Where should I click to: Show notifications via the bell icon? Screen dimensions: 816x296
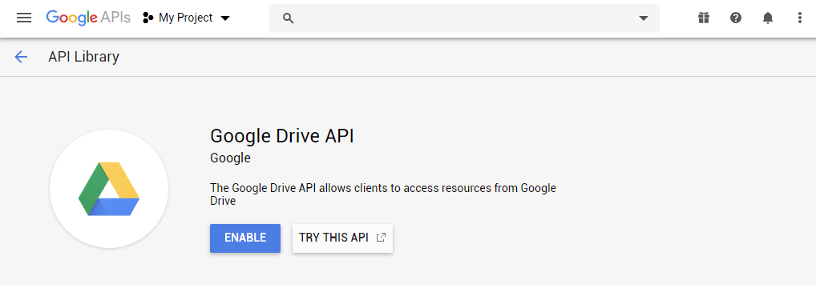click(768, 18)
